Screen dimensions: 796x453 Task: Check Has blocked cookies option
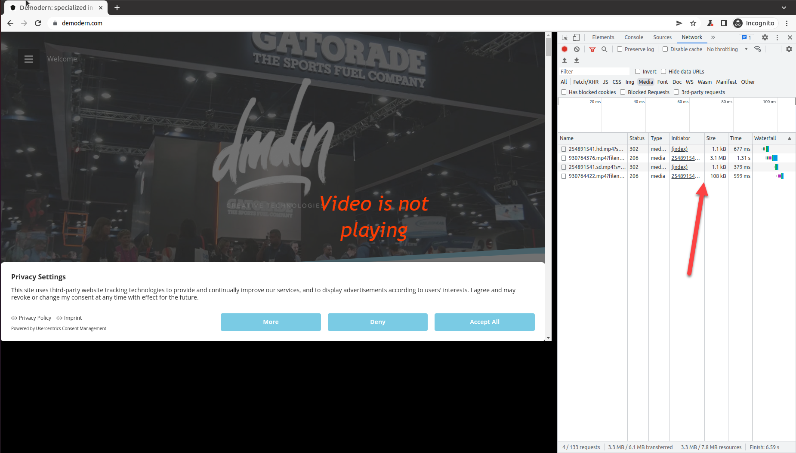[x=564, y=92]
